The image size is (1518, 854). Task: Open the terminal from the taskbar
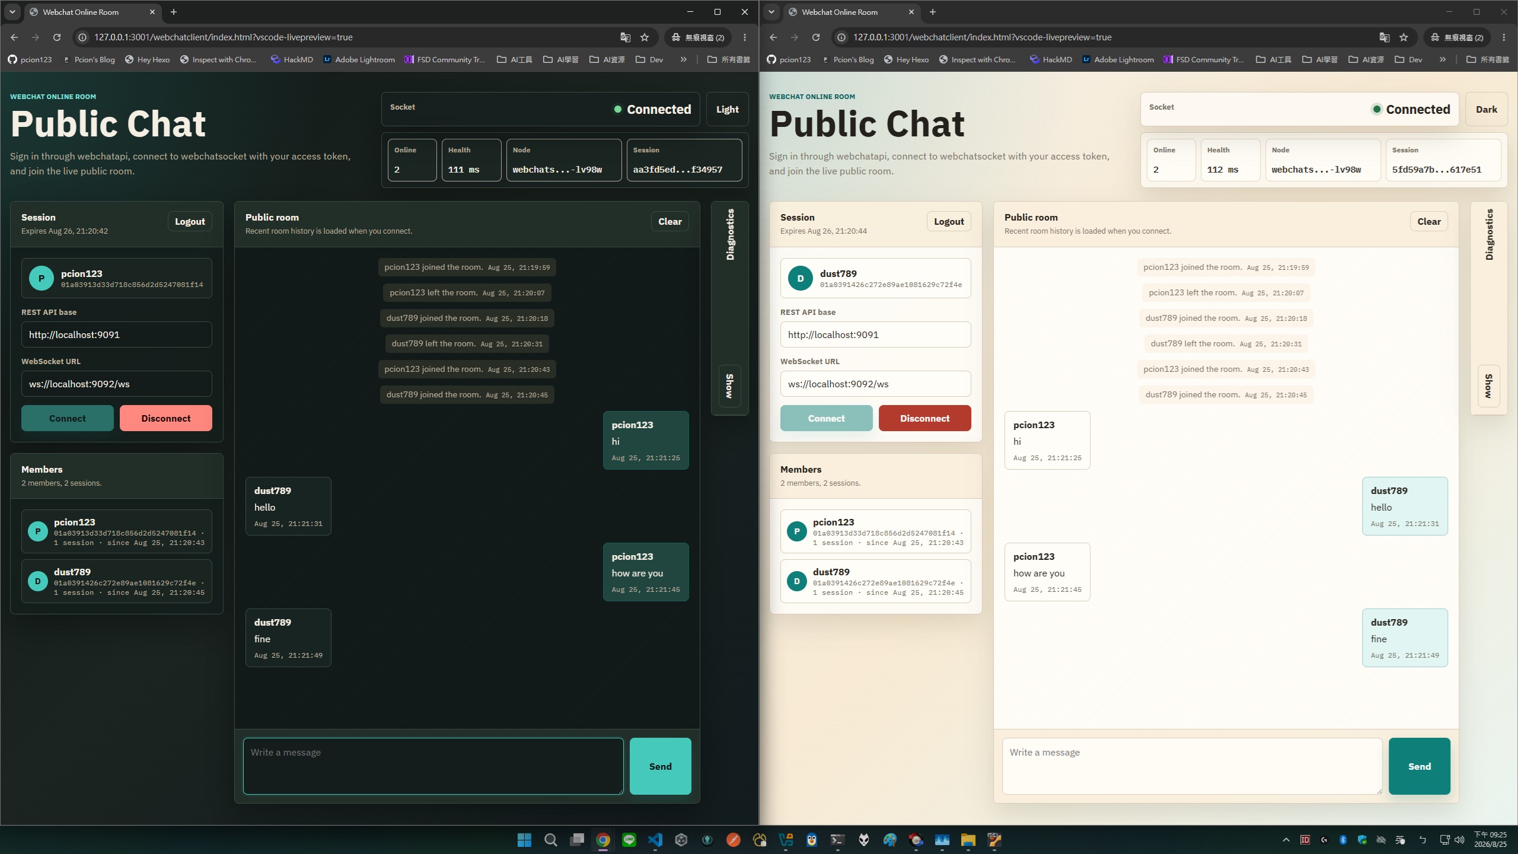(x=838, y=840)
